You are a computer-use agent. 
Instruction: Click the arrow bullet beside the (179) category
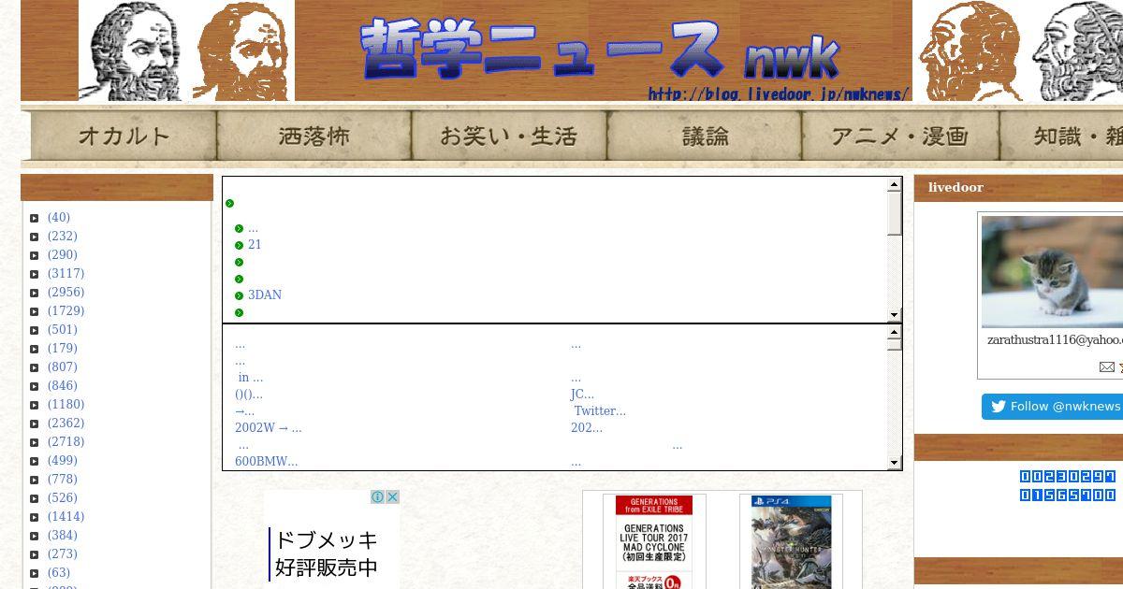coord(35,349)
